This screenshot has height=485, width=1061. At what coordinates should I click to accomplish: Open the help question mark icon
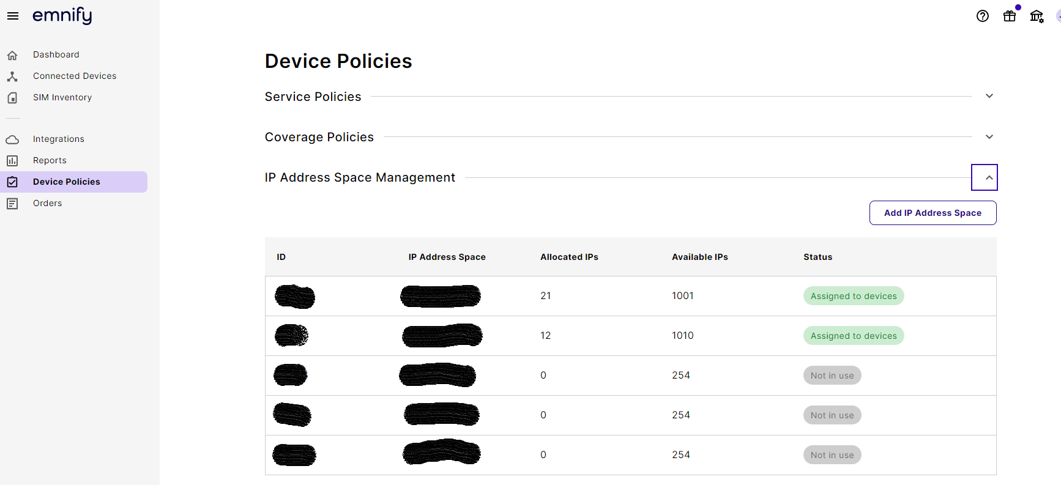click(983, 16)
